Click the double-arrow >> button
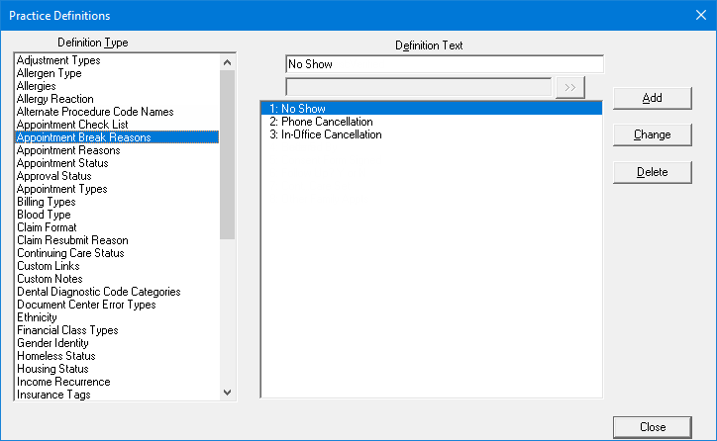717x441 pixels. point(570,88)
